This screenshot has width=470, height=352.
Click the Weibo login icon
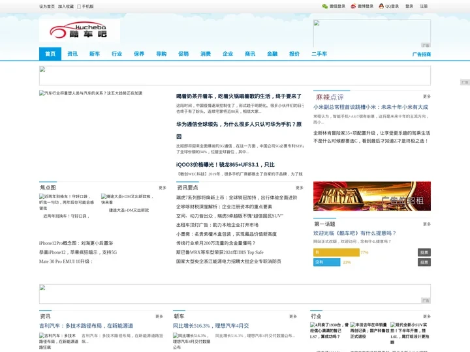click(353, 7)
